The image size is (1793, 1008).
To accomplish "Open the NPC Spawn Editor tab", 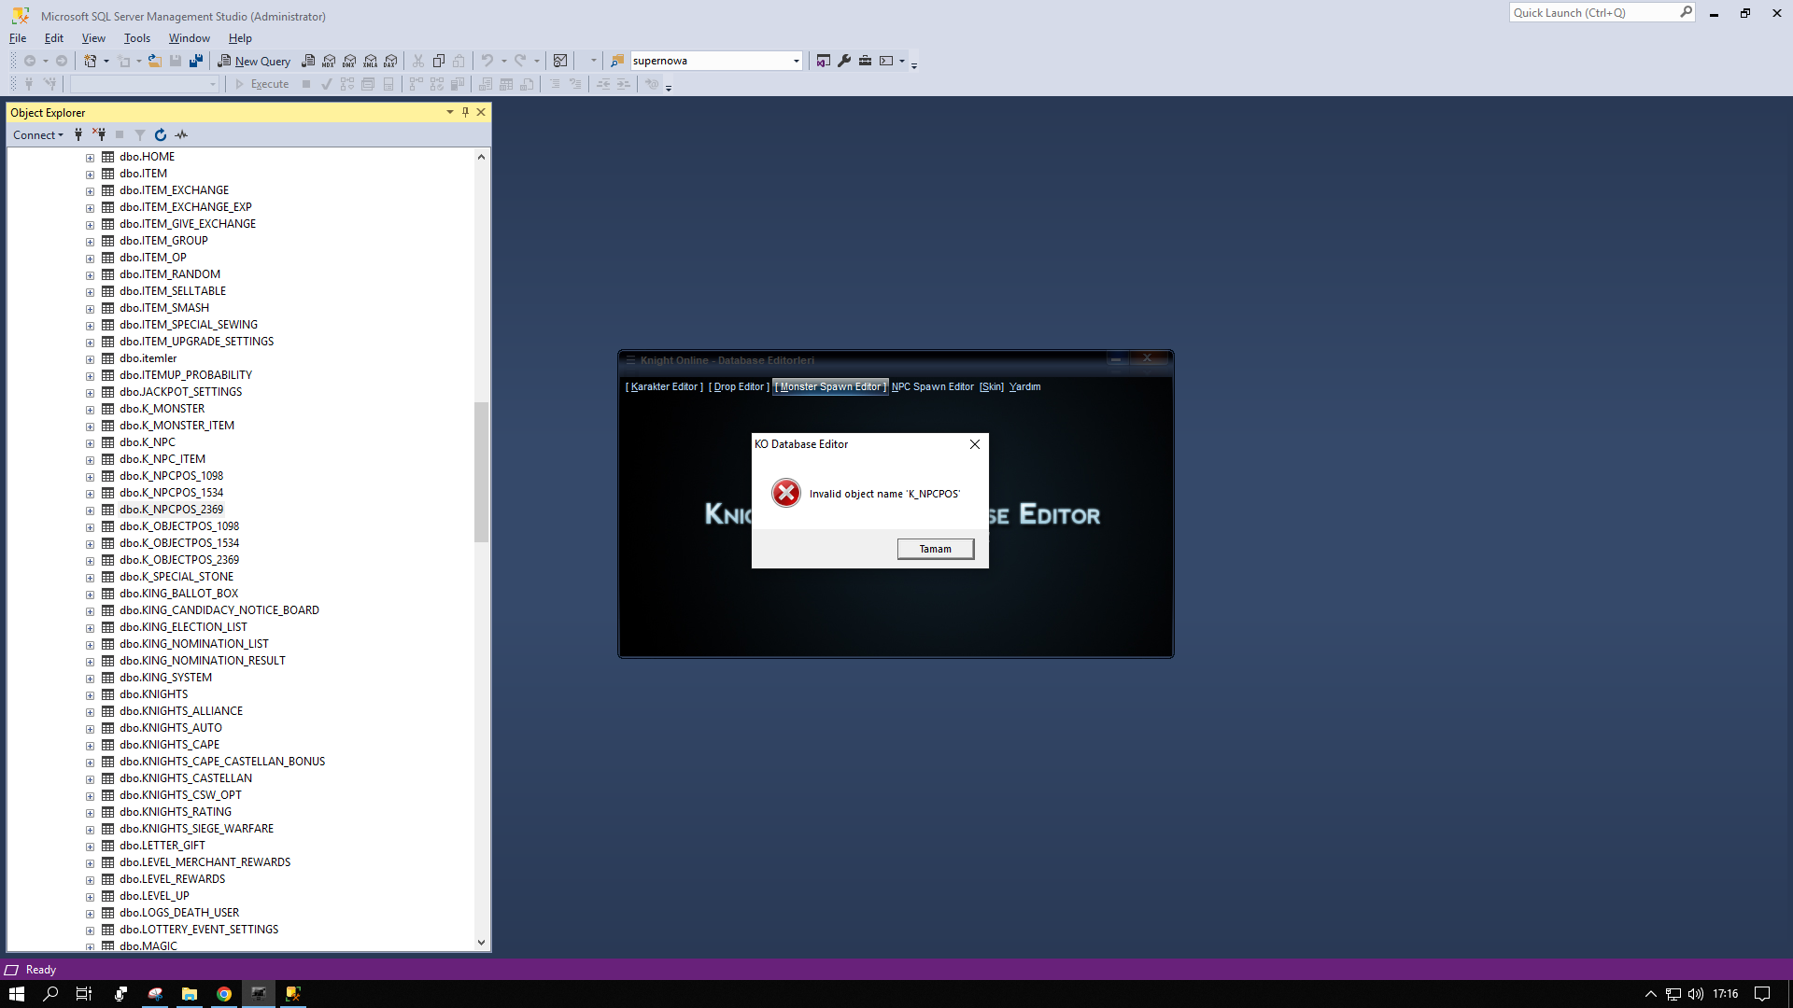I will (x=932, y=386).
